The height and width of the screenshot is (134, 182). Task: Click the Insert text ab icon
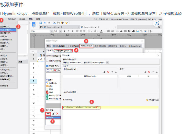pos(121,31)
